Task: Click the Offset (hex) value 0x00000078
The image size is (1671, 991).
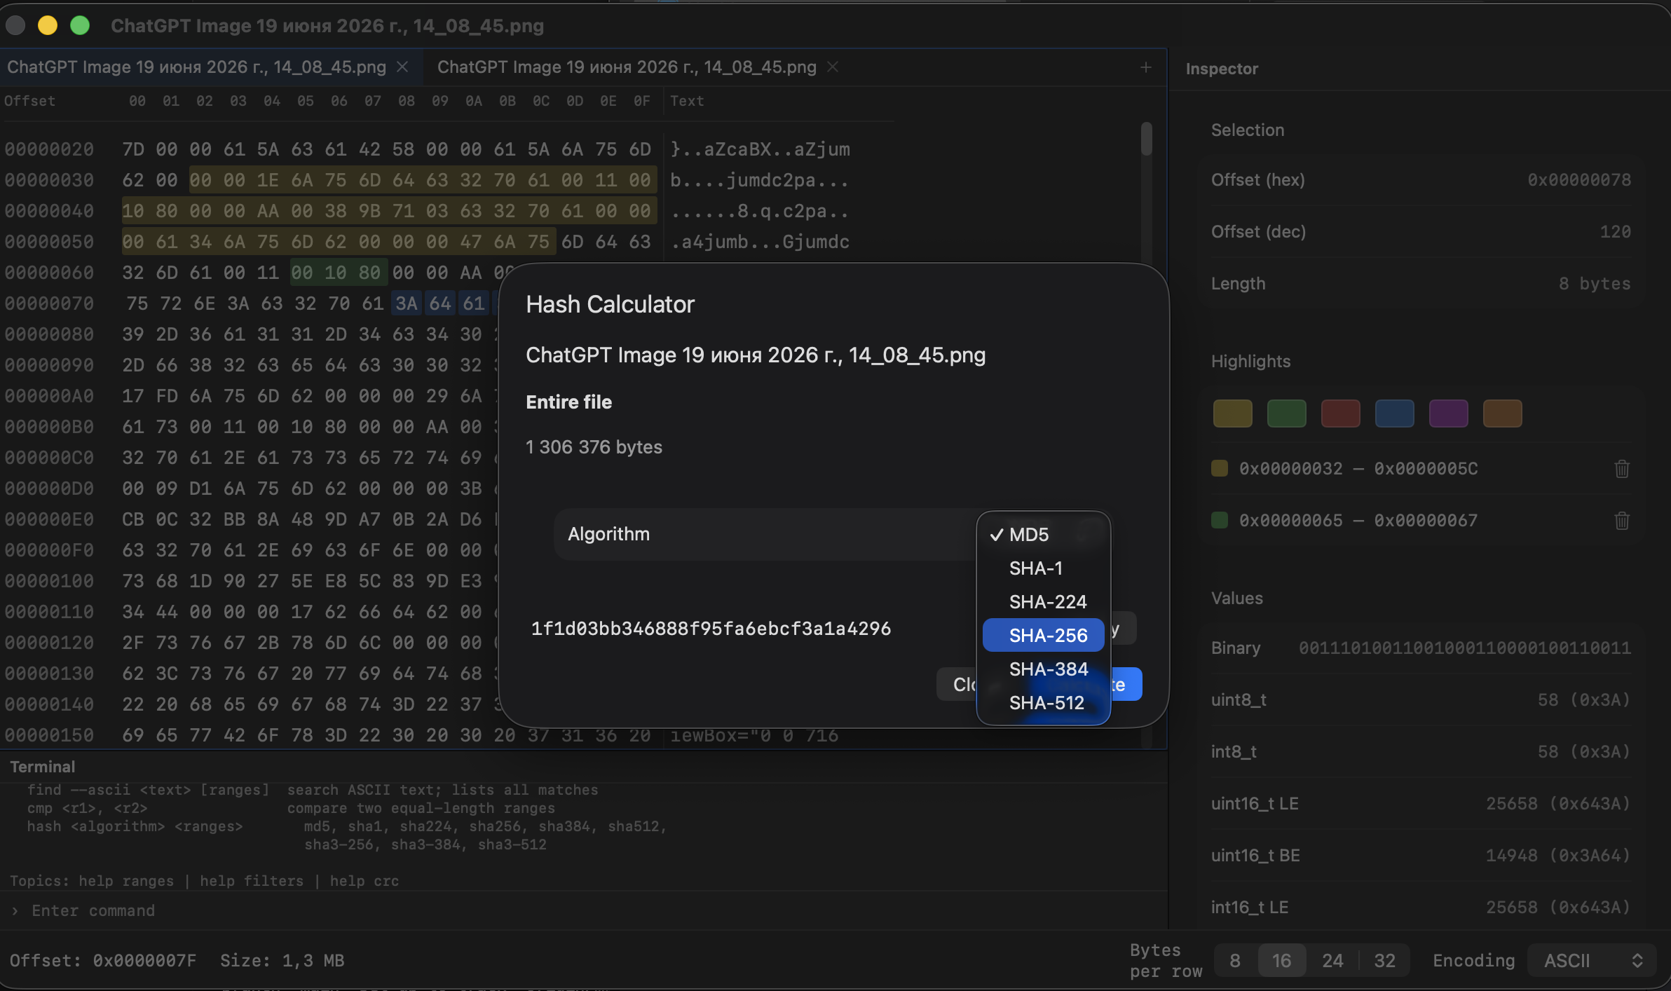Action: [x=1579, y=179]
